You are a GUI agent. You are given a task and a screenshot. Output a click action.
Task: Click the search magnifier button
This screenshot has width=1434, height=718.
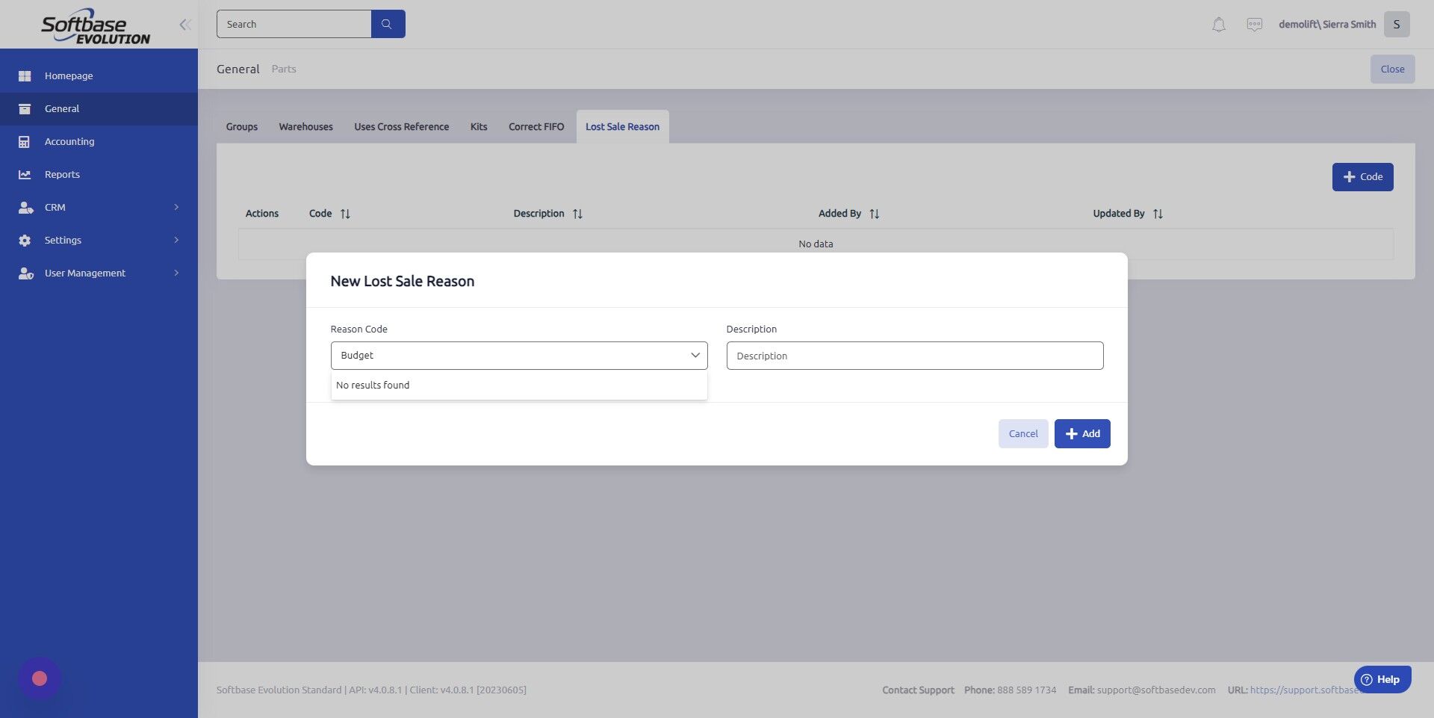coord(388,24)
